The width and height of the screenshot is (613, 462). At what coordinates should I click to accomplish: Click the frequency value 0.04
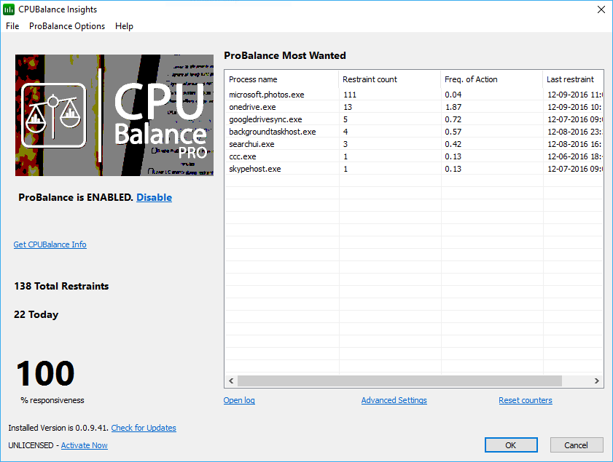(453, 95)
